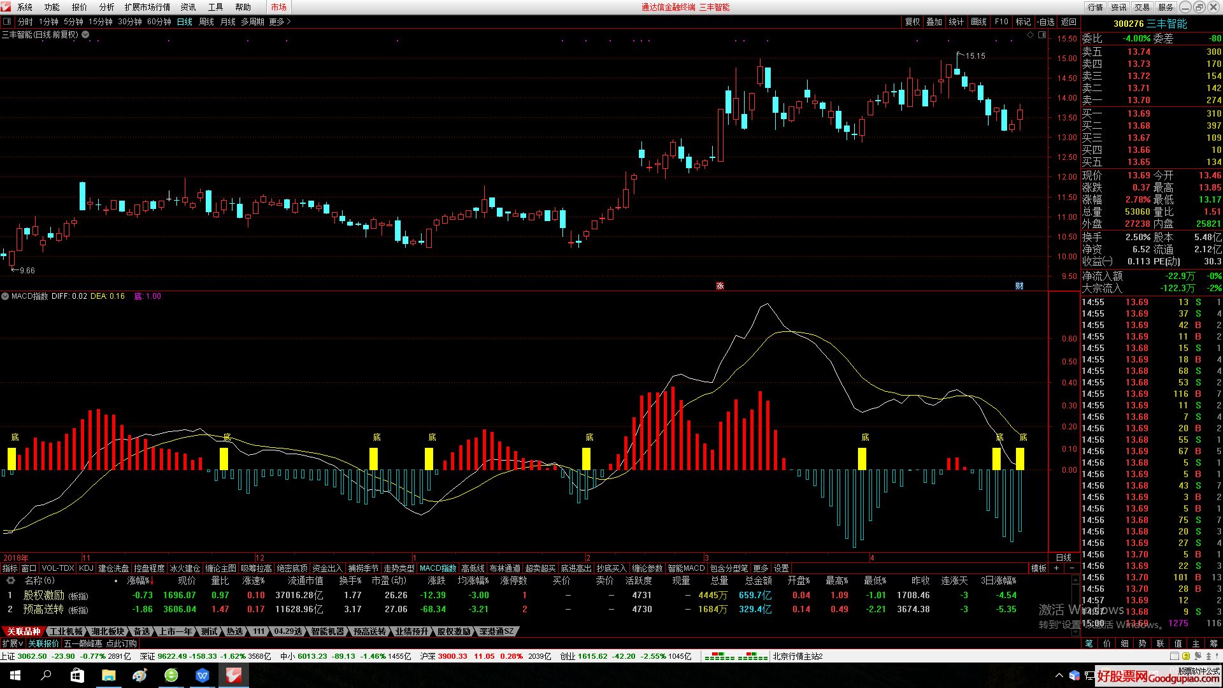The width and height of the screenshot is (1223, 688).
Task: Click the 关联报价 tab at the bottom
Action: click(x=43, y=643)
